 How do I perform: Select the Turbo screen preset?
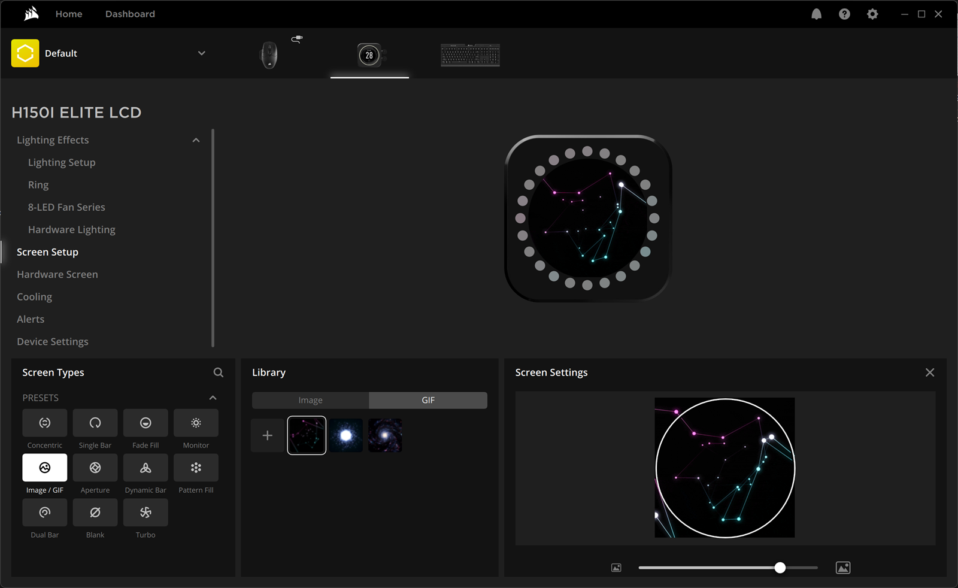pyautogui.click(x=145, y=513)
